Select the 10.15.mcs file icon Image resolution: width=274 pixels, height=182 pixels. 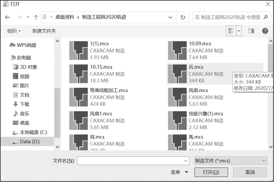(x=79, y=74)
